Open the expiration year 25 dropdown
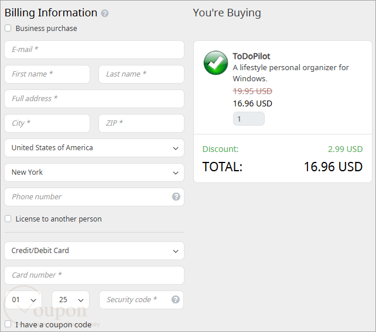 tap(70, 300)
